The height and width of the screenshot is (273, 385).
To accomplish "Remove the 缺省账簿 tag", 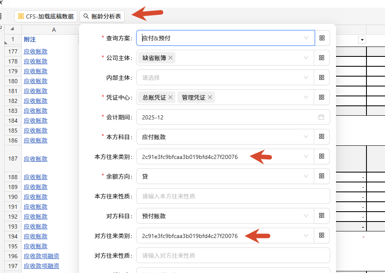I will 170,58.
